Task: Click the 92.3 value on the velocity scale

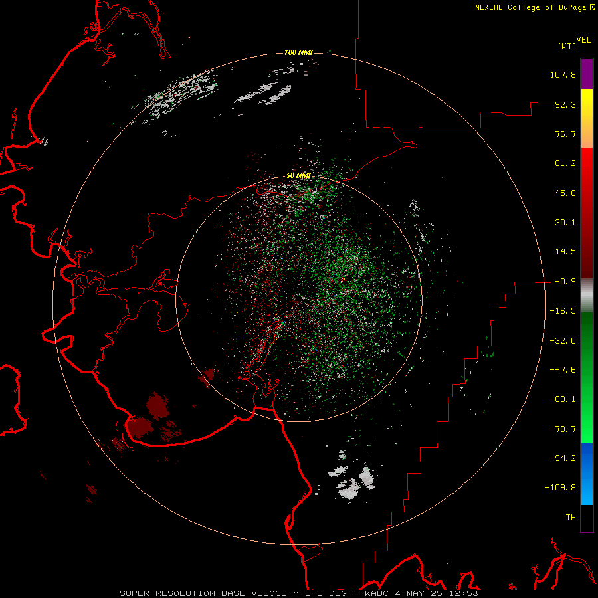Action: (565, 104)
